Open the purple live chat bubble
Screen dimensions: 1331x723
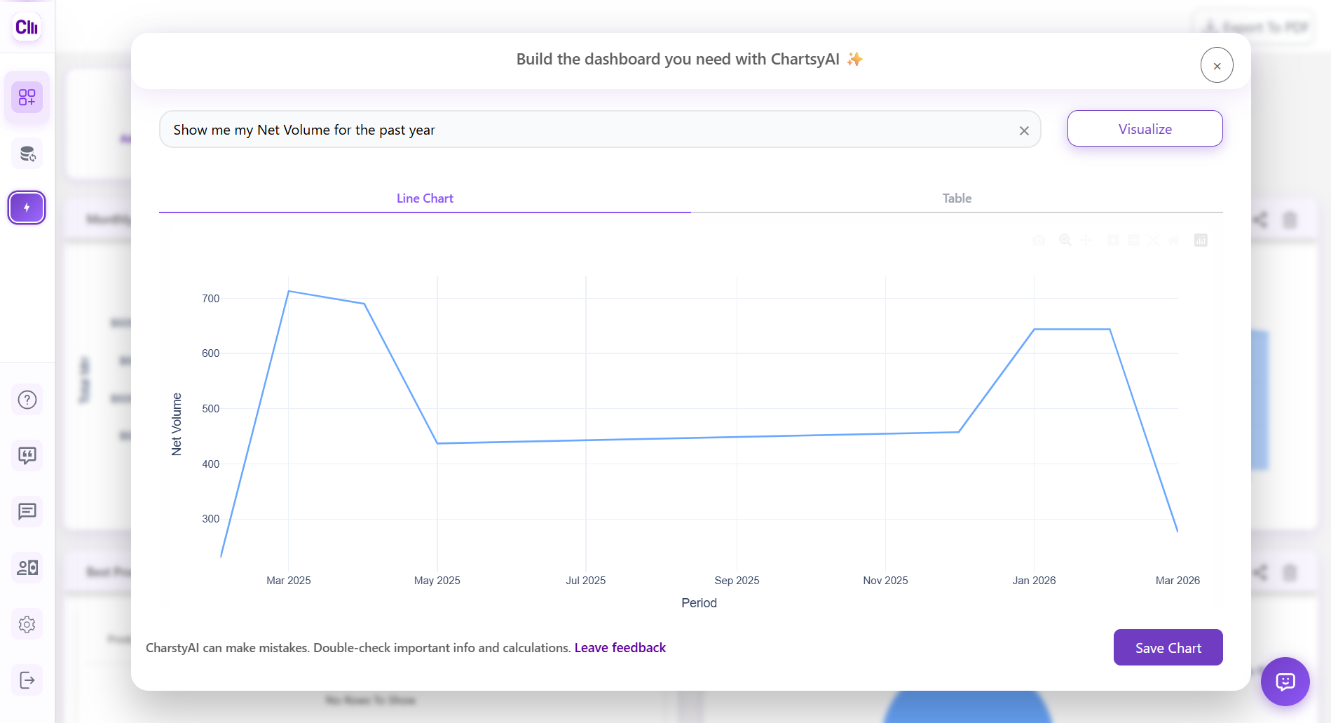coord(1285,682)
